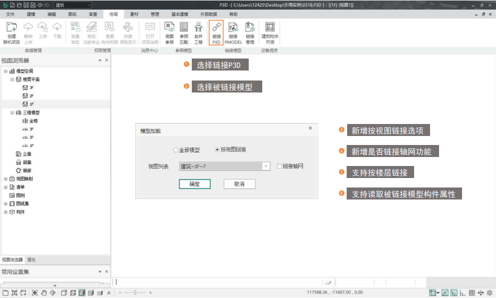496x298 pixels.
Task: Click the 确定 button
Action: (194, 184)
